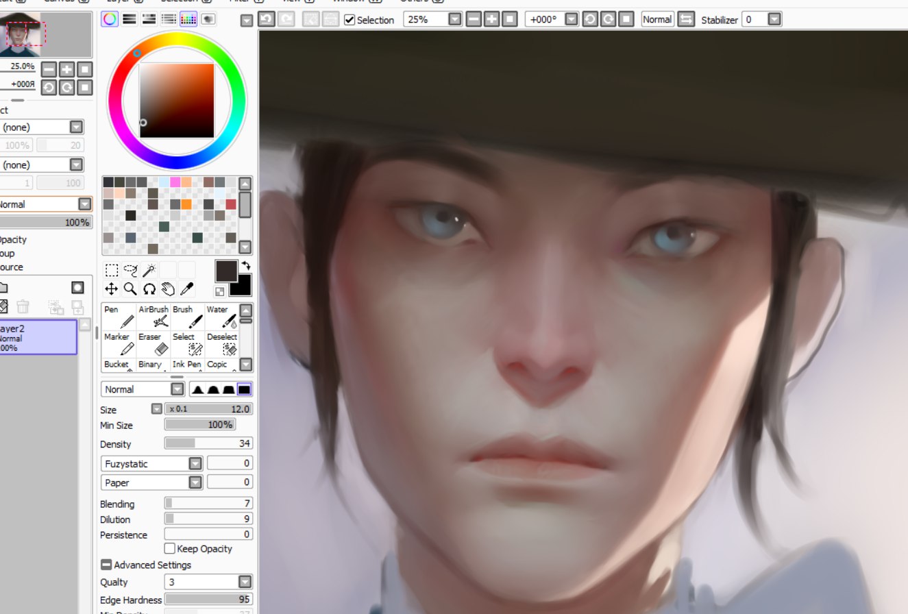Pick the rectangular selection tool
908x614 pixels.
[x=112, y=270]
